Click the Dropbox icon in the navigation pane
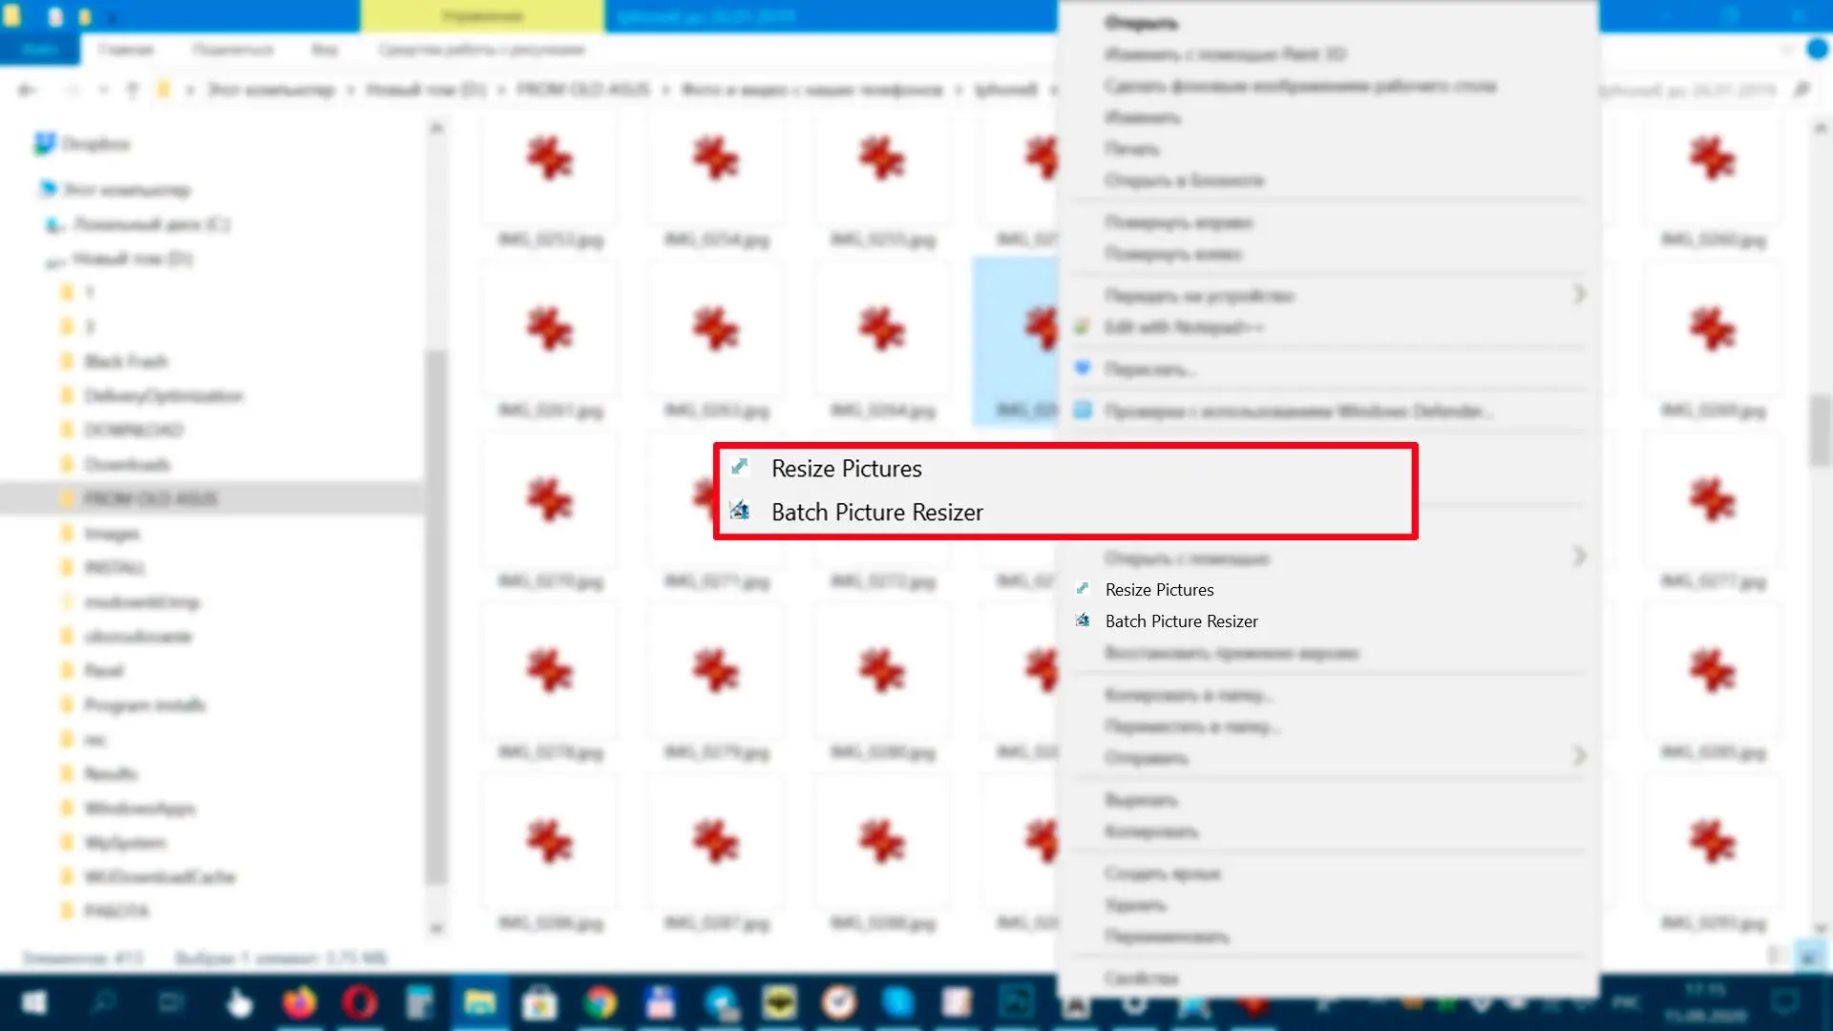 point(45,144)
